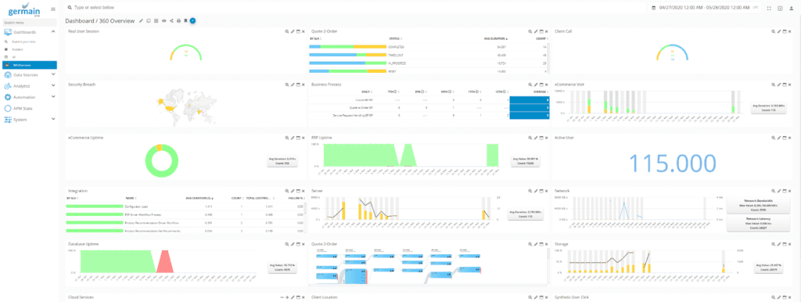Close the Real User Session widget

click(x=304, y=31)
